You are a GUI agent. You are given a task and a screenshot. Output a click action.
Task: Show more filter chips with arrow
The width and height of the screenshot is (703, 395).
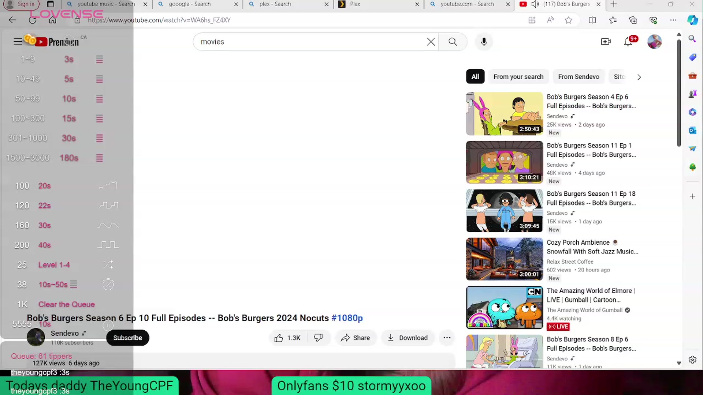point(639,77)
